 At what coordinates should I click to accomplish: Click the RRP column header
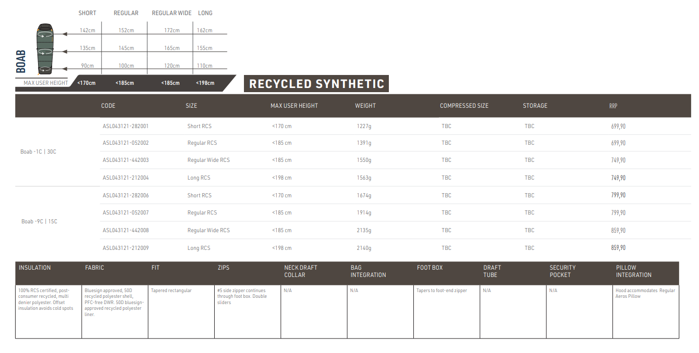(x=613, y=106)
